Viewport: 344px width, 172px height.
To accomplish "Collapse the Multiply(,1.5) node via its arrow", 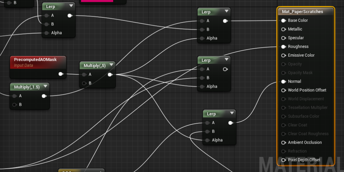I will coord(46,86).
